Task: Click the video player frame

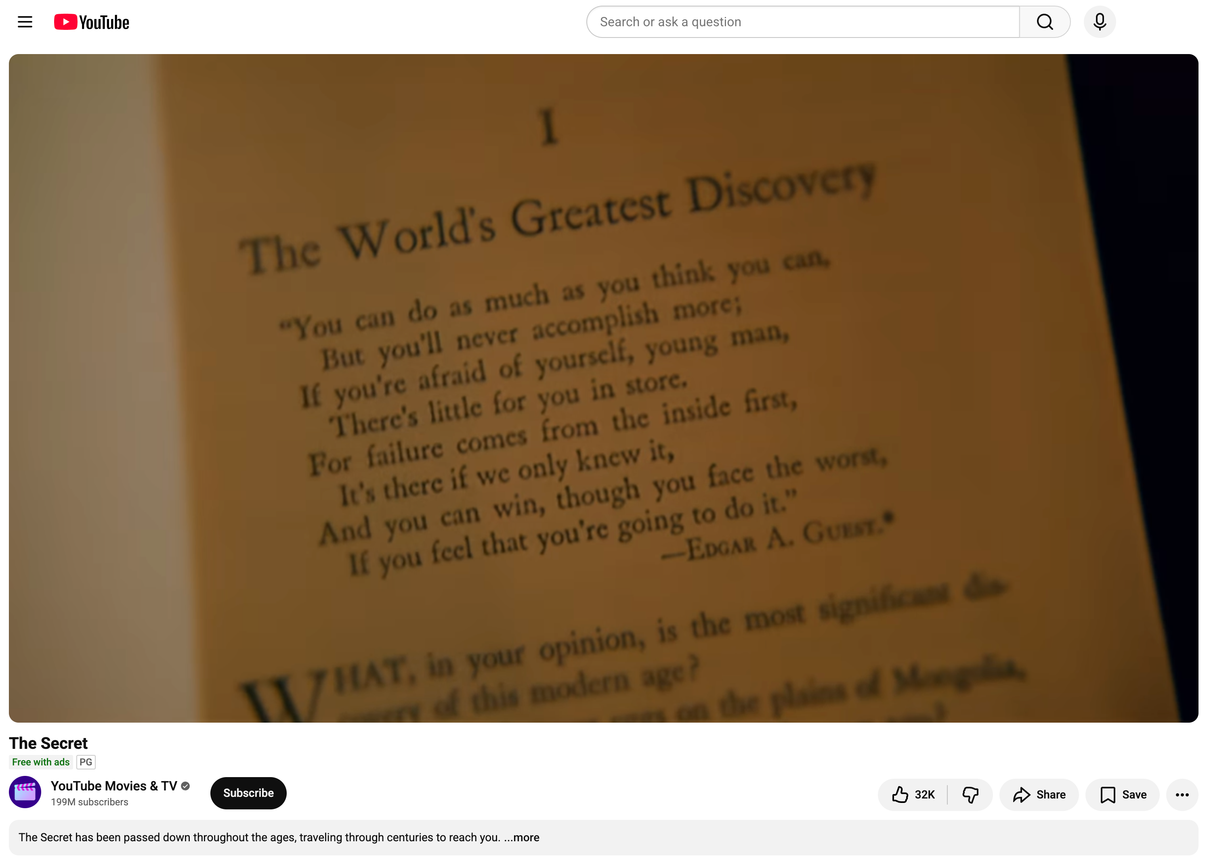Action: click(x=603, y=388)
